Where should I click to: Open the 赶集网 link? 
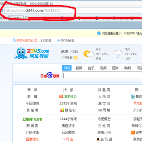[x=28, y=119]
